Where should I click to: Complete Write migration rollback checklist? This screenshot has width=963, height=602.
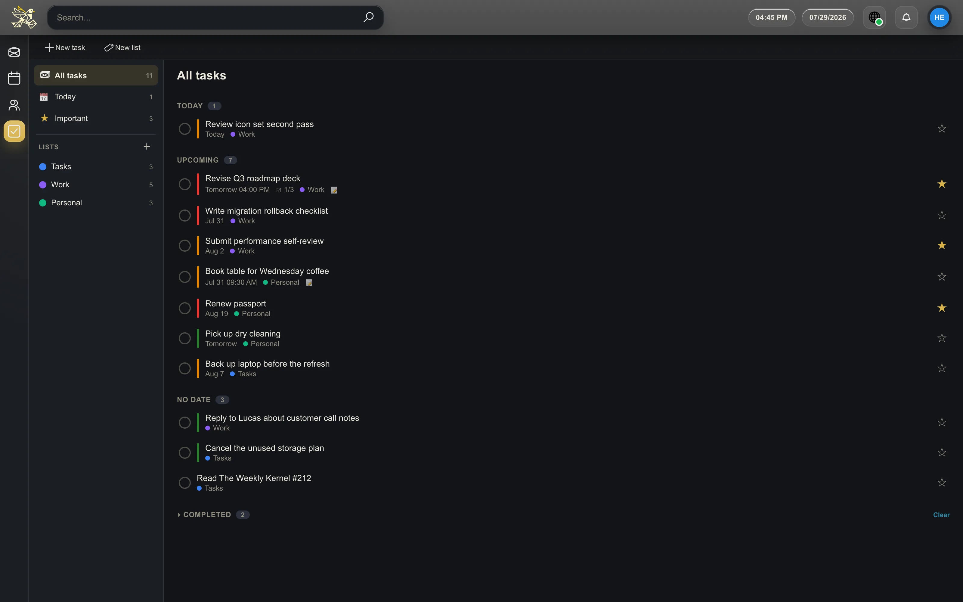(x=185, y=216)
